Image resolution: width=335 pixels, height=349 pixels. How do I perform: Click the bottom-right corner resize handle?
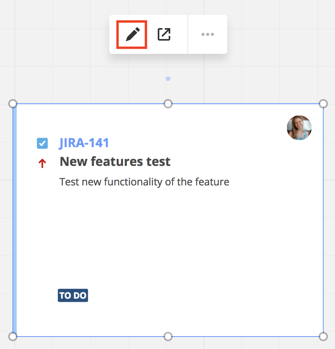pos(323,336)
